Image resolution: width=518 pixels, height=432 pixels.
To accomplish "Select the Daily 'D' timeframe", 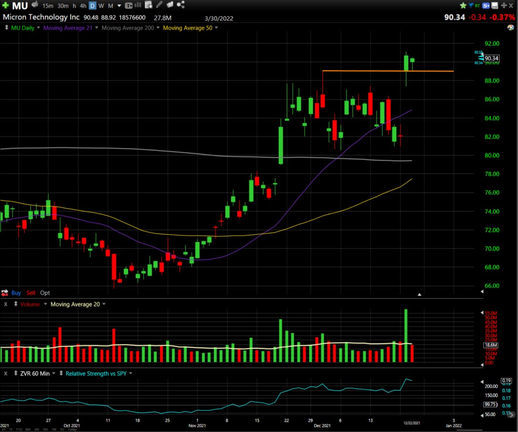I will (x=92, y=6).
